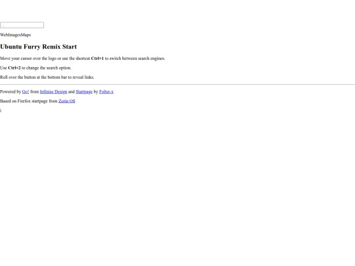
Task: Follow the Startpage link
Action: coord(84,91)
